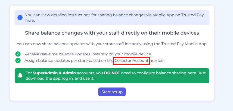233x111 pixels.
Task: Click the highlighted 'Collector Account' text
Action: click(x=132, y=61)
